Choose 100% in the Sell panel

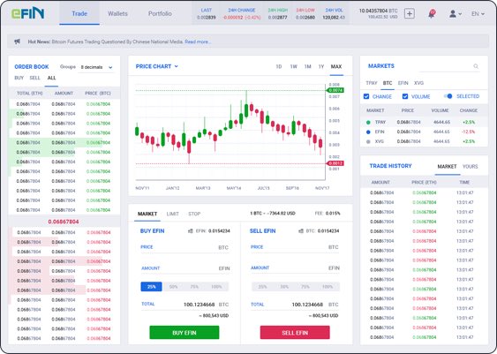click(328, 287)
